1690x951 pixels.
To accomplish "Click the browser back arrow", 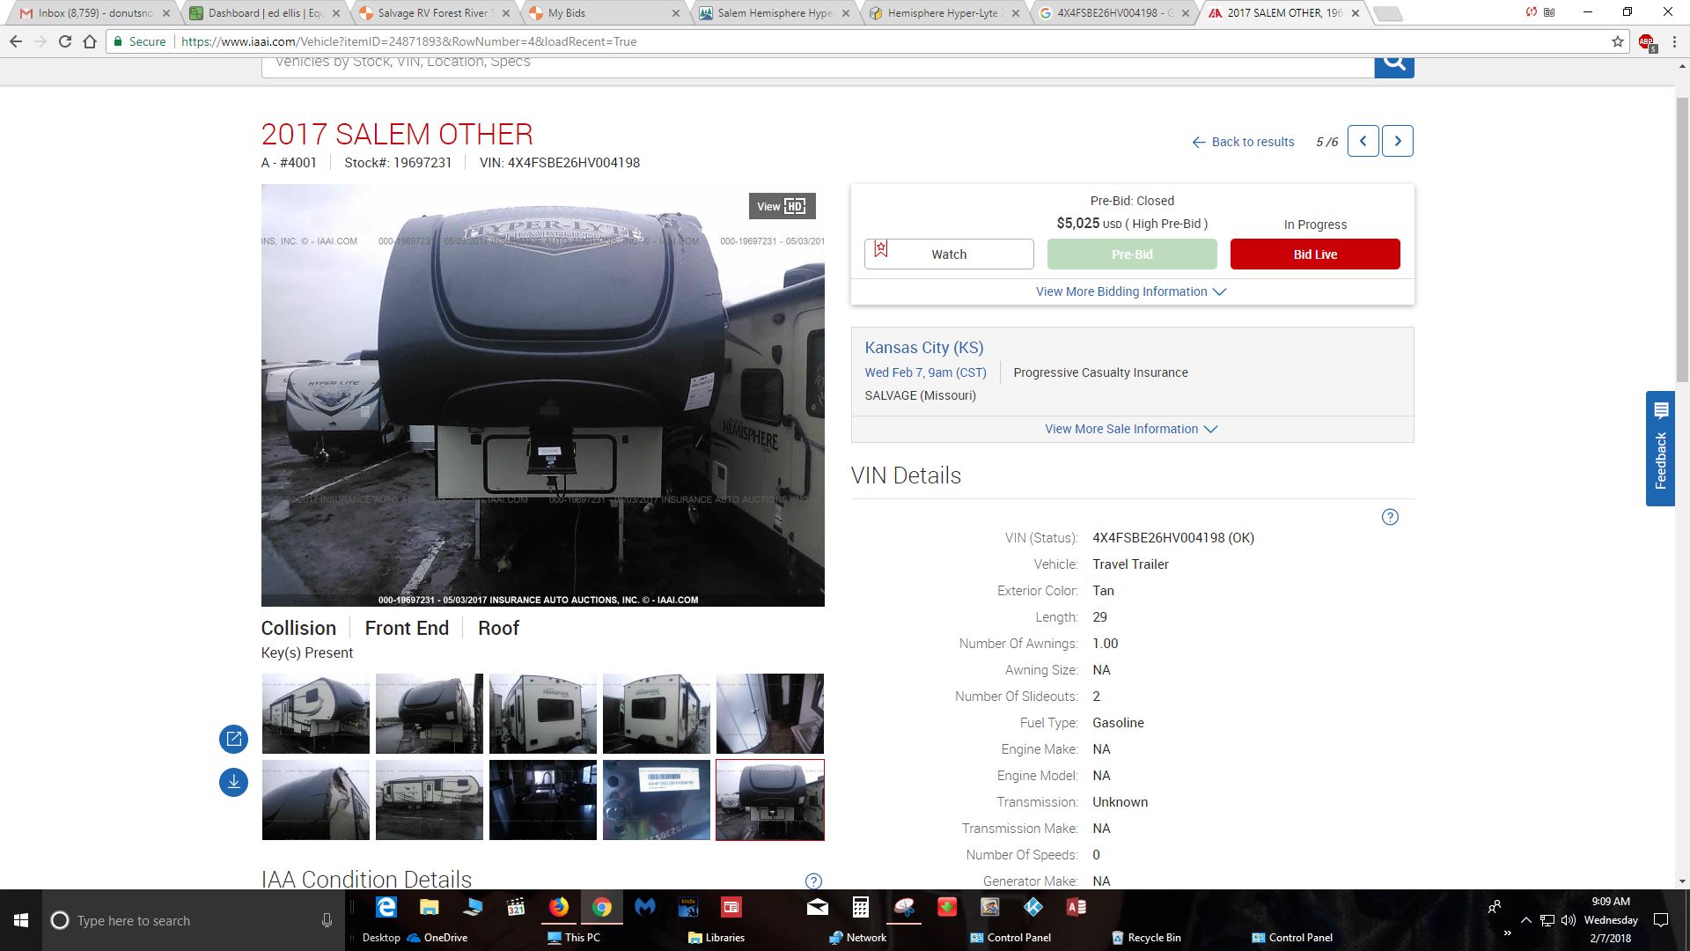I will tap(16, 41).
